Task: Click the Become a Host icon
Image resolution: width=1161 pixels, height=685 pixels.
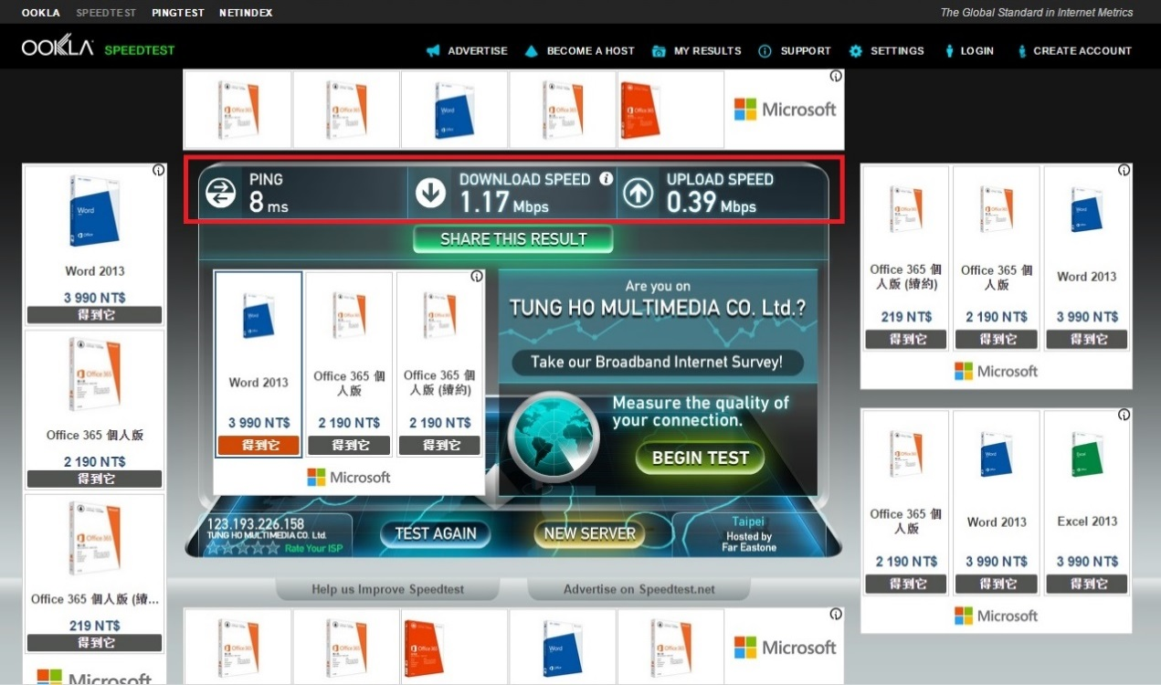Action: tap(532, 51)
